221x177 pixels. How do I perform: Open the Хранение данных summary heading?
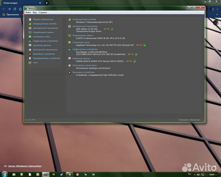[x=81, y=58]
